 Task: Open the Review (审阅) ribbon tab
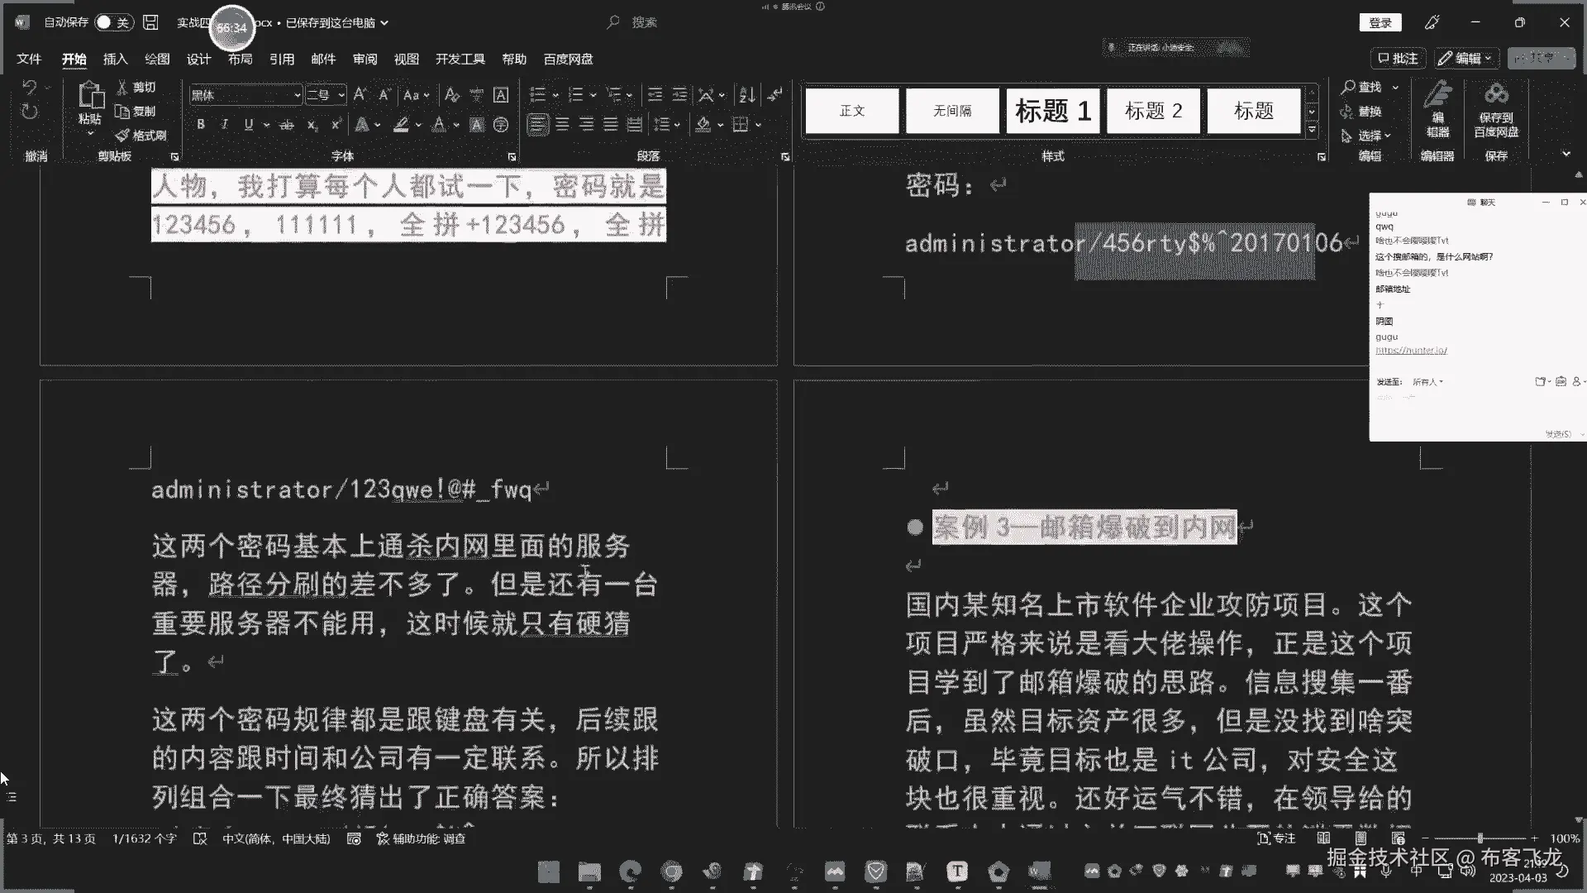[365, 59]
